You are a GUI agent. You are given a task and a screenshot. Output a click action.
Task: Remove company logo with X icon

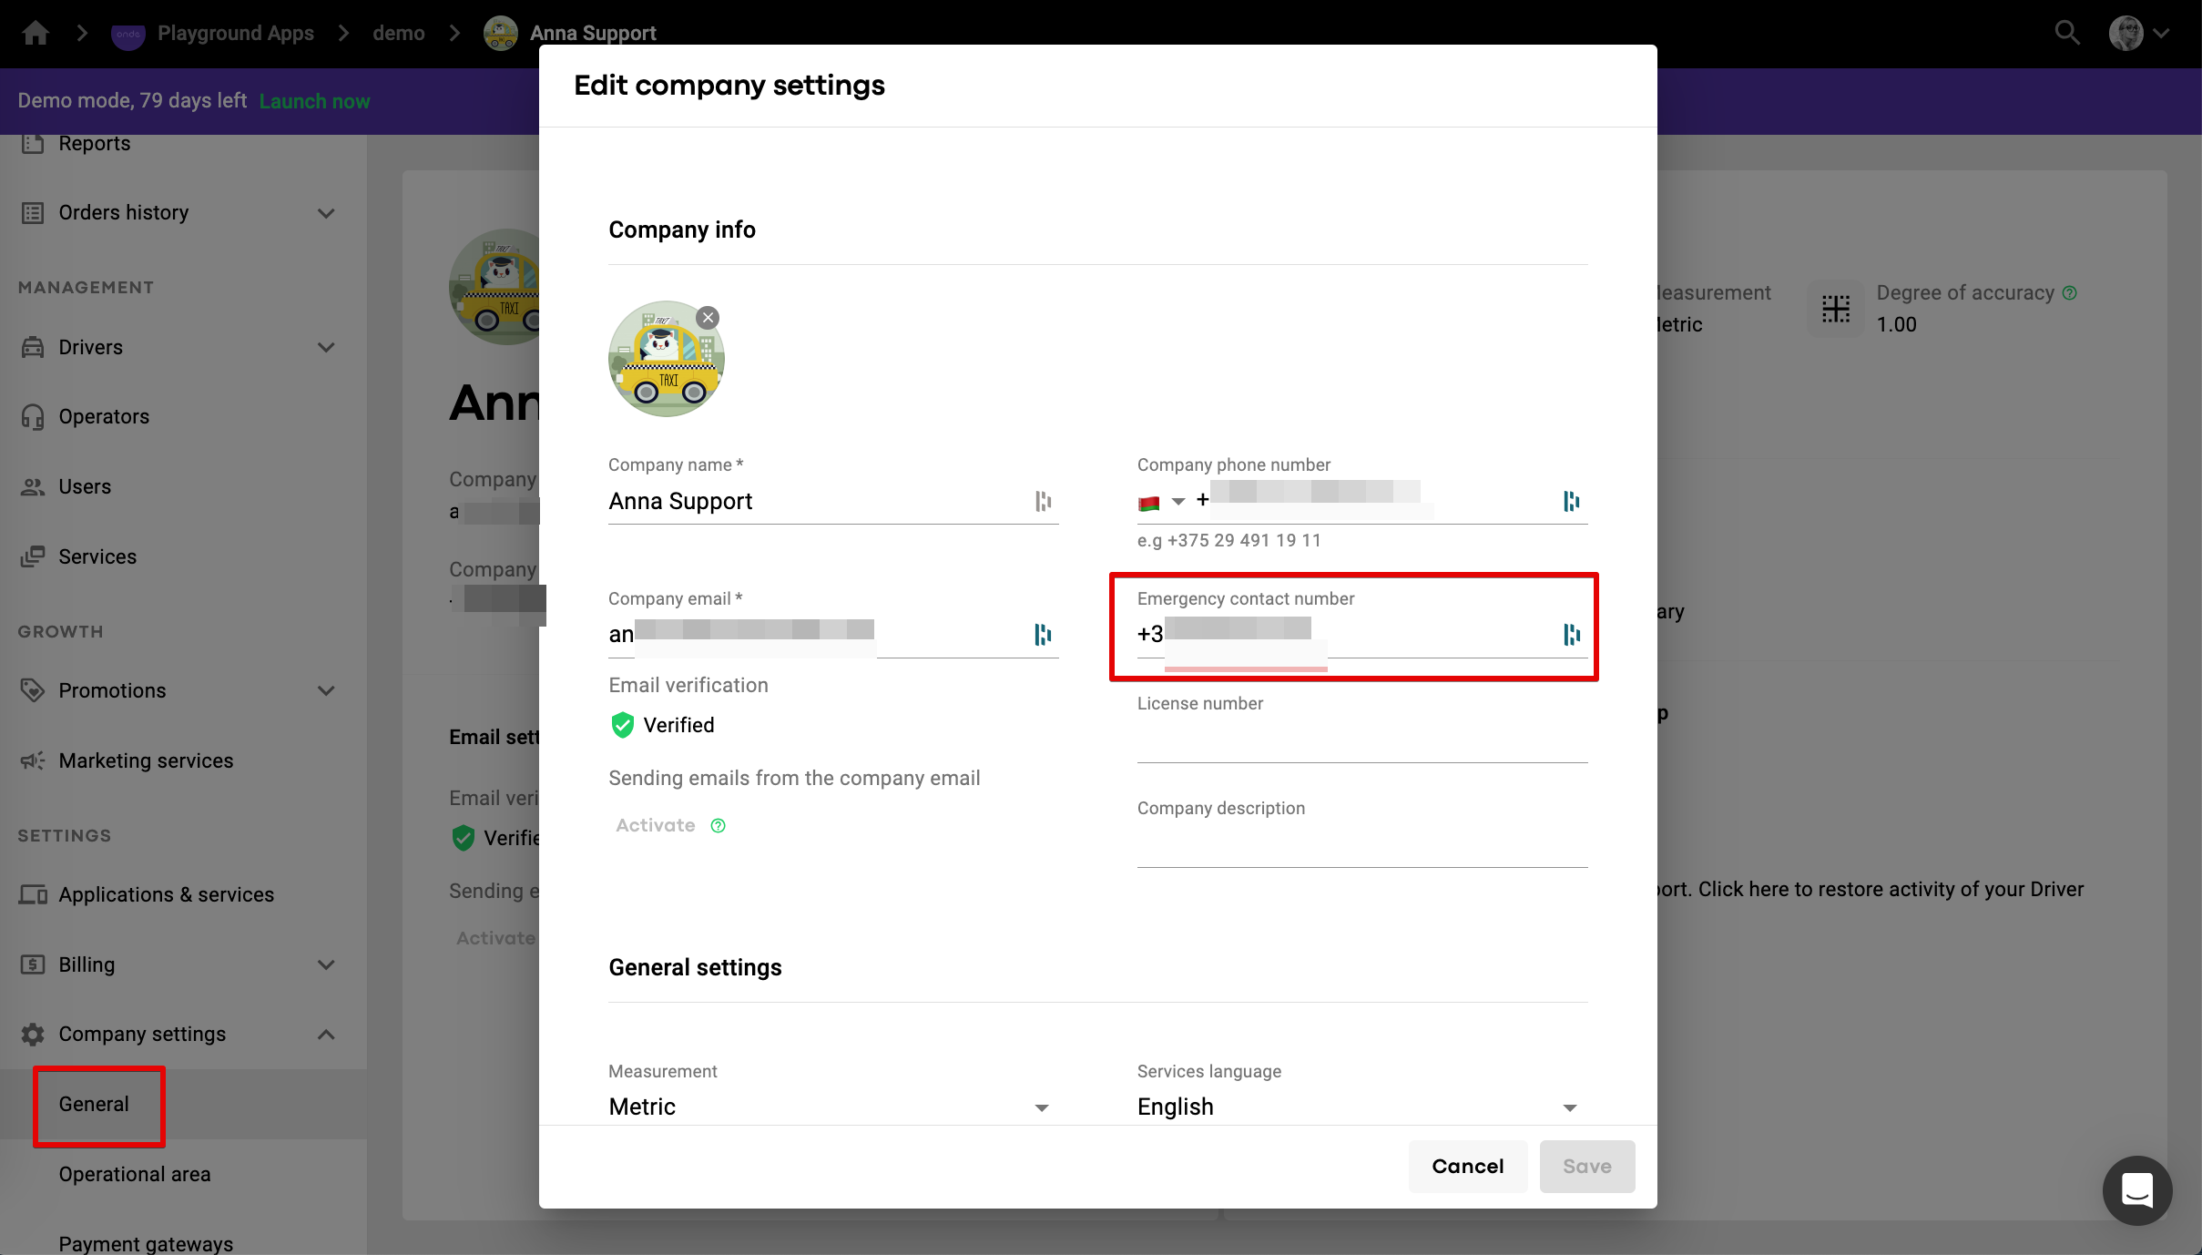708,318
